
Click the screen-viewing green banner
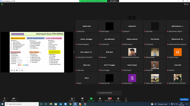93,1
